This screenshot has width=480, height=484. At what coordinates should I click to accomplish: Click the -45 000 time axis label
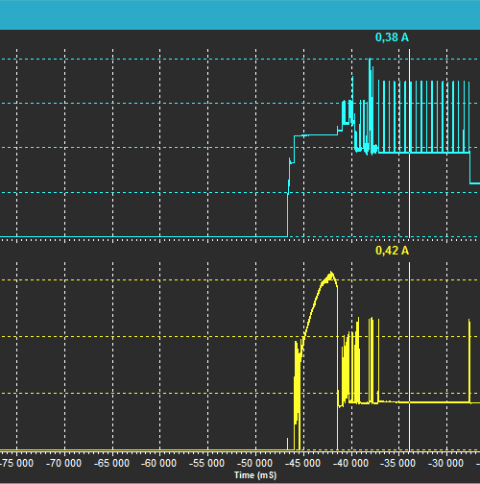coord(303,463)
